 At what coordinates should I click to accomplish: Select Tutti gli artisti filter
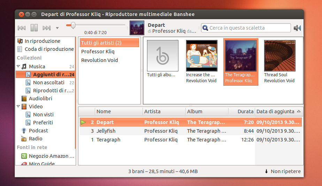(x=109, y=43)
